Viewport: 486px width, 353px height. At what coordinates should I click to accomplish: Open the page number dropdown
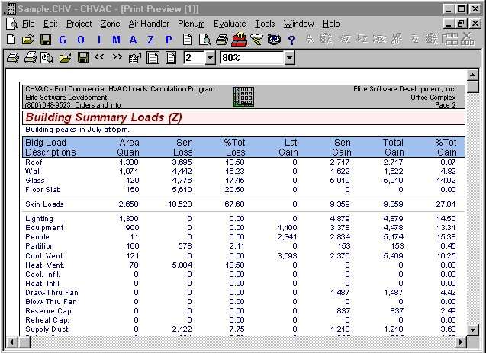click(210, 57)
